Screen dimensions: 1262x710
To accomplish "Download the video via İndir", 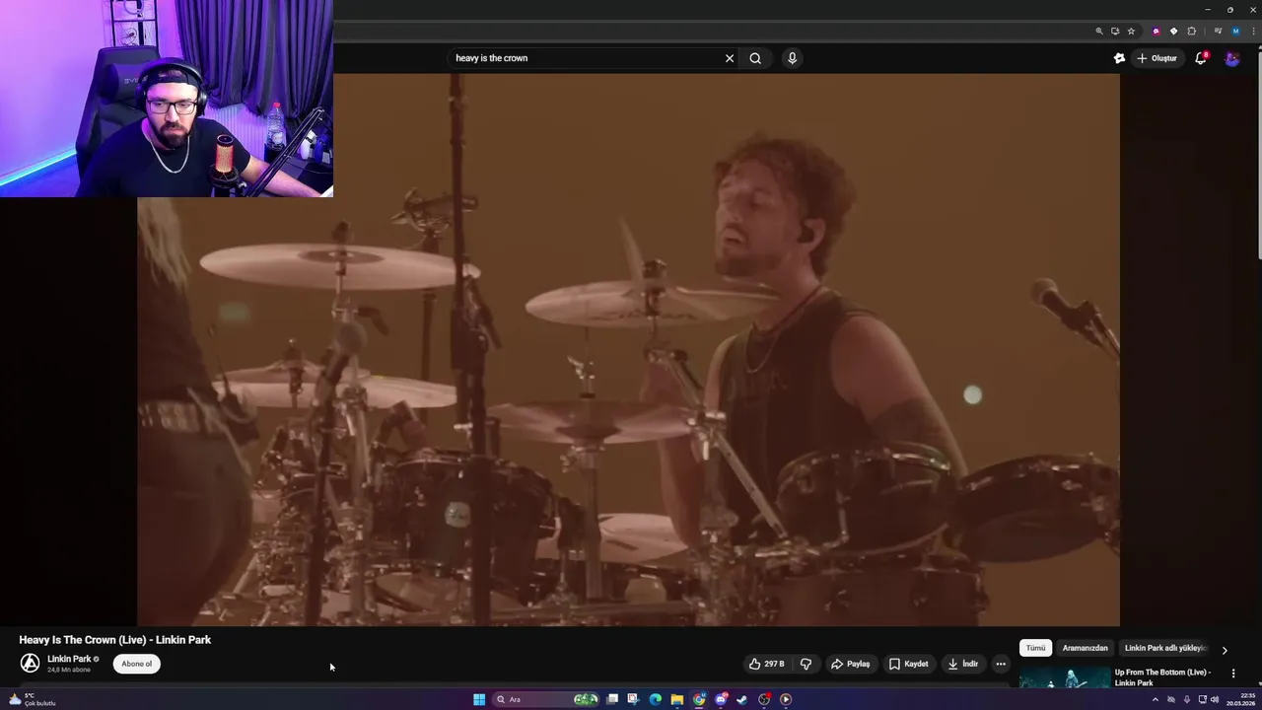I will 963,664.
